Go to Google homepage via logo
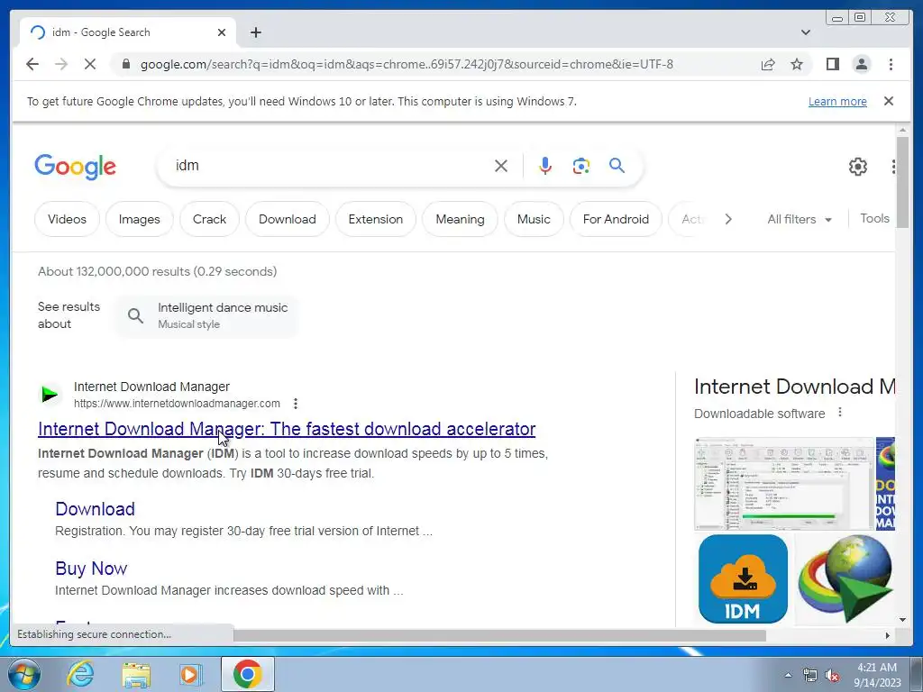 point(76,167)
